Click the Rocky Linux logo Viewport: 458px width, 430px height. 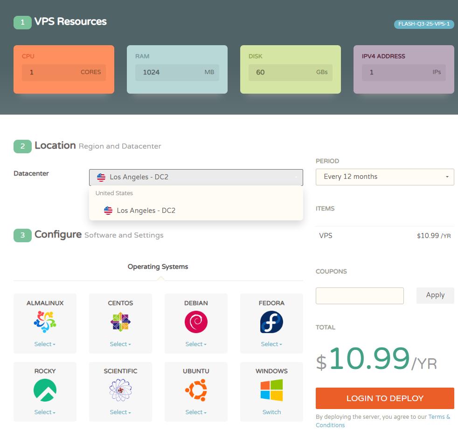45,390
